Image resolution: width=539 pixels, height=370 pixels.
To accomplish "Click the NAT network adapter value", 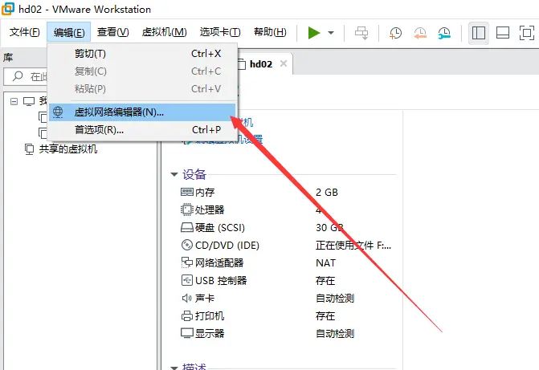I will pos(325,263).
